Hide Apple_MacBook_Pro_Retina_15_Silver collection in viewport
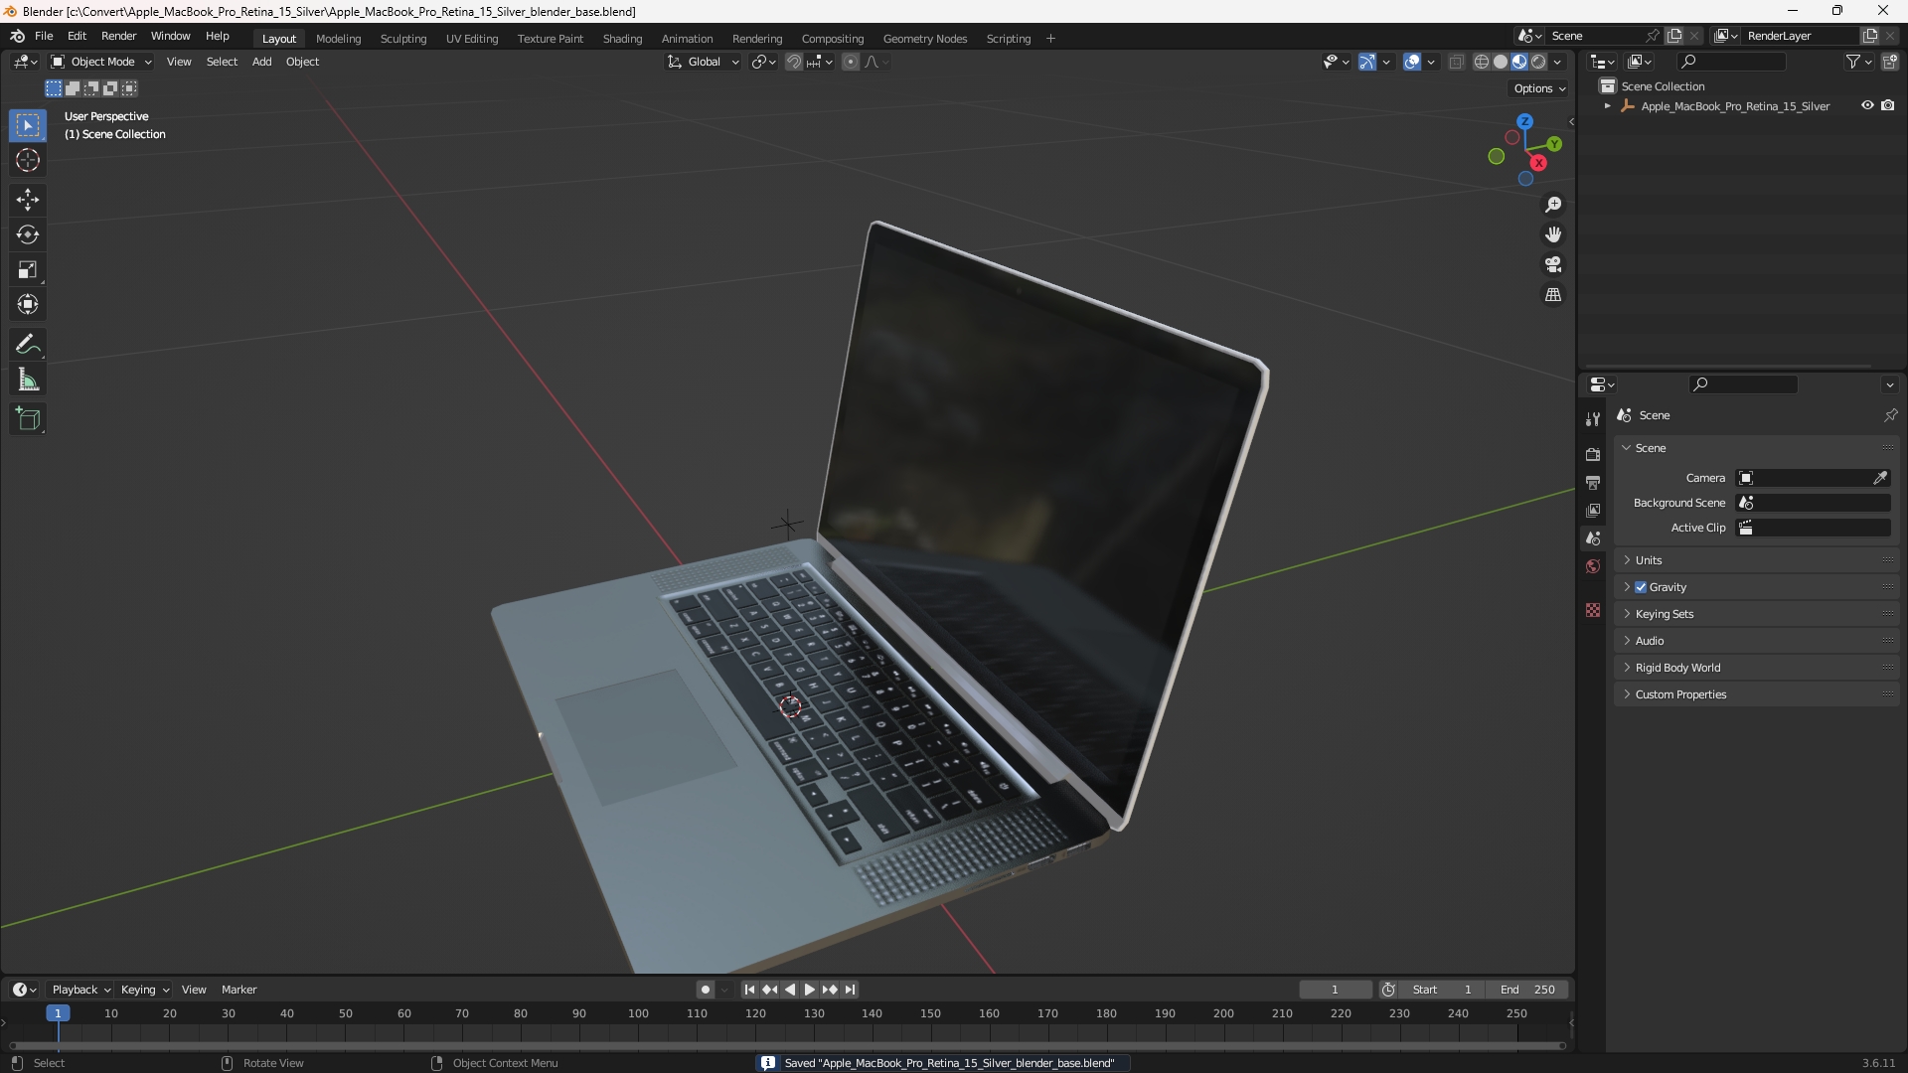This screenshot has height=1073, width=1908. (1867, 105)
